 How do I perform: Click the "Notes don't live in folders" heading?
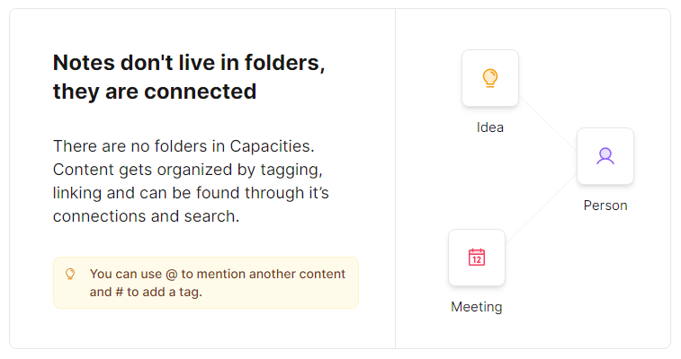[x=188, y=63]
